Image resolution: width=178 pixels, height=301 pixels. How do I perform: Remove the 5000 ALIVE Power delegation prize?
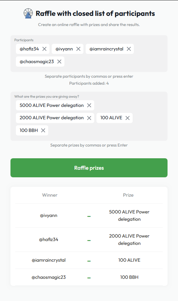(x=89, y=105)
